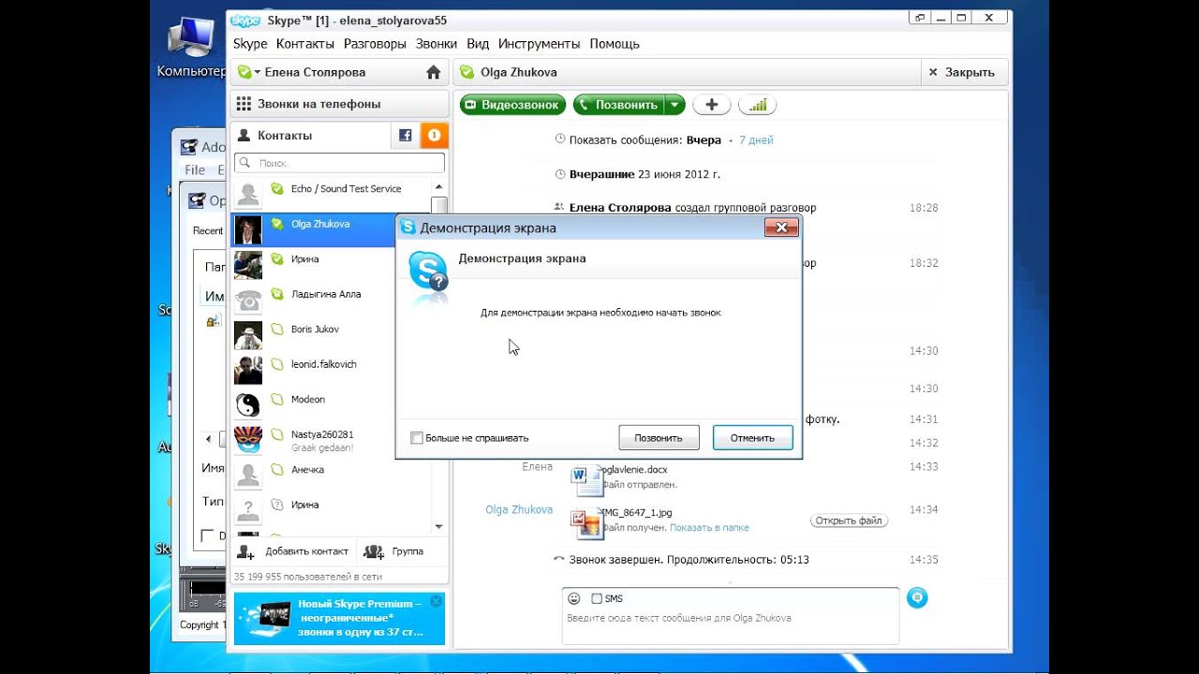Viewport: 1199px width, 674px height.
Task: Open the File menu in the Adobe window
Action: click(x=195, y=170)
